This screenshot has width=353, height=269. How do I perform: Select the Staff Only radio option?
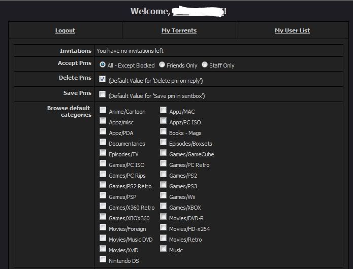point(205,65)
